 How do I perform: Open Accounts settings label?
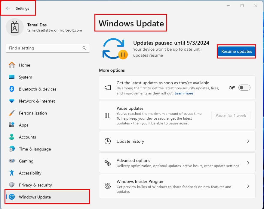[27, 137]
